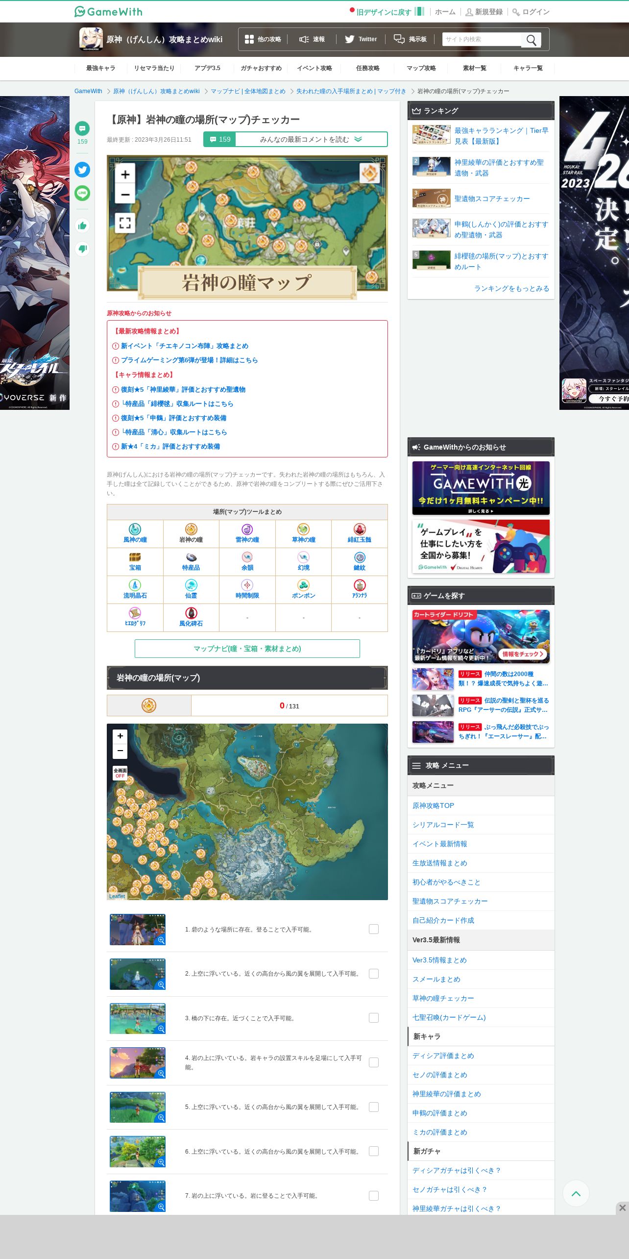Click the LINE share icon
This screenshot has width=629, height=1259.
[x=82, y=193]
